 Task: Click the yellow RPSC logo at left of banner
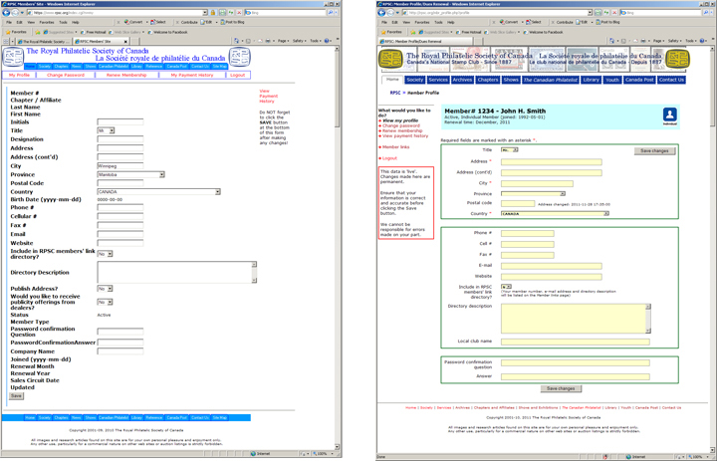390,59
